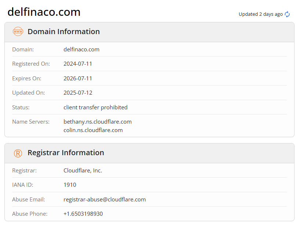Click the expiry date 2026-07-11
Viewport: 296px width, 226px height.
point(78,78)
